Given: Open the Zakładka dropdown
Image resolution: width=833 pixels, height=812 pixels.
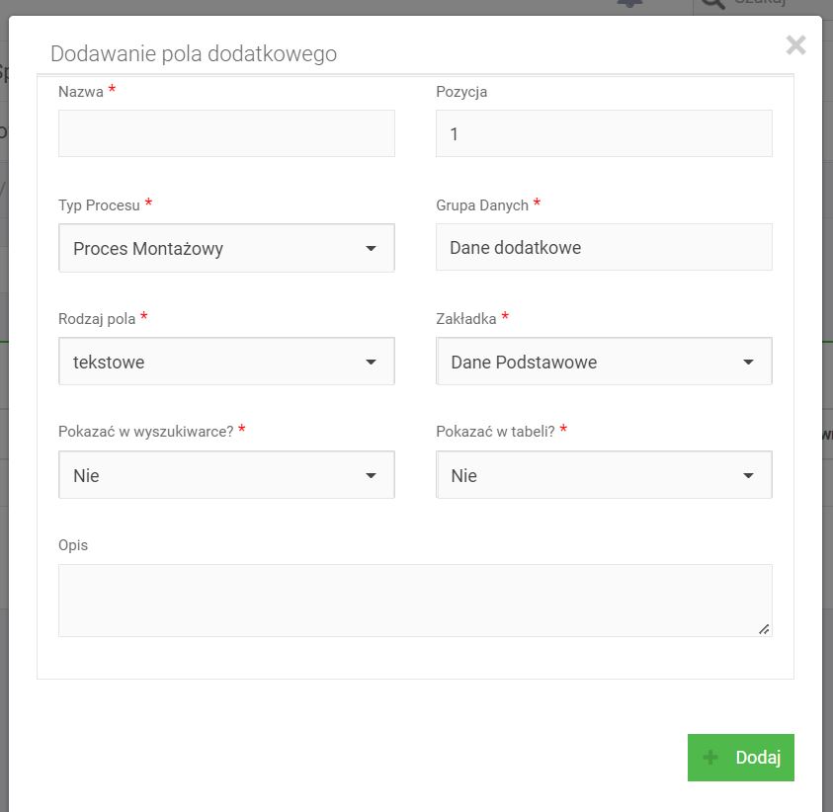Looking at the screenshot, I should (604, 362).
